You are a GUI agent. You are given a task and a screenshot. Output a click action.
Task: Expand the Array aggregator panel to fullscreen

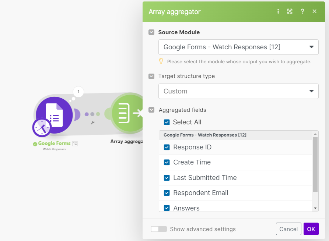pyautogui.click(x=290, y=11)
